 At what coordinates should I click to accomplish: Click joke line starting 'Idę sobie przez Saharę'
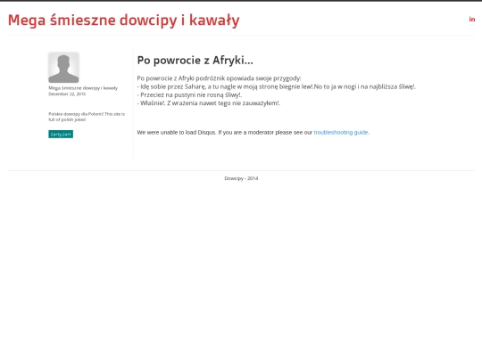pyautogui.click(x=277, y=86)
